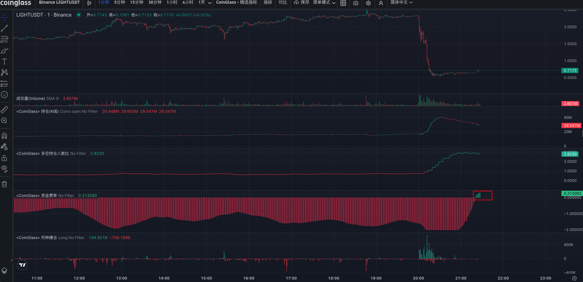
Task: Select the zoom-in magnifier tool
Action: (x=4, y=120)
